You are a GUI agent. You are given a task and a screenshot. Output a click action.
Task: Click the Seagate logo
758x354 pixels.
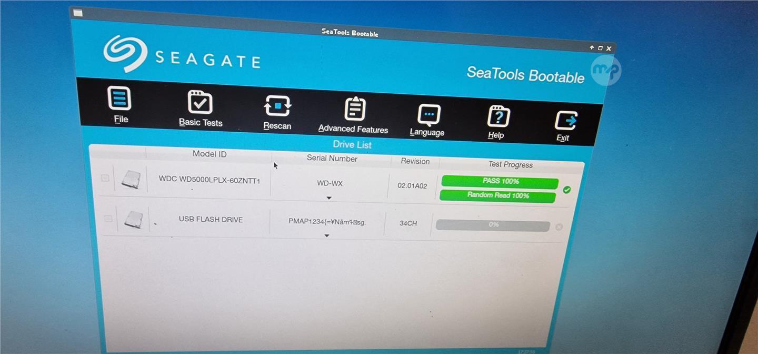click(x=182, y=55)
